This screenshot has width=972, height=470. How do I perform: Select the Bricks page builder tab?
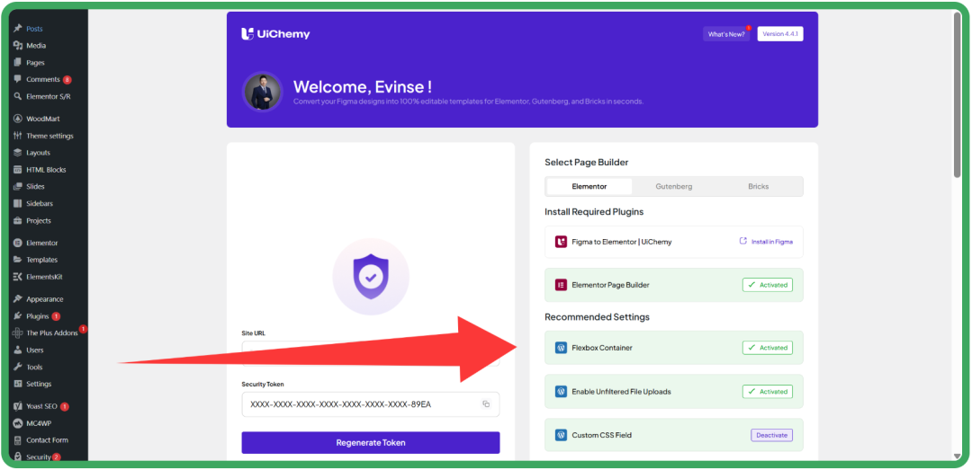click(759, 187)
